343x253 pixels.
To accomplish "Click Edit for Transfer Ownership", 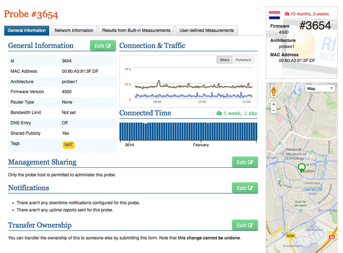I will pyautogui.click(x=244, y=225).
